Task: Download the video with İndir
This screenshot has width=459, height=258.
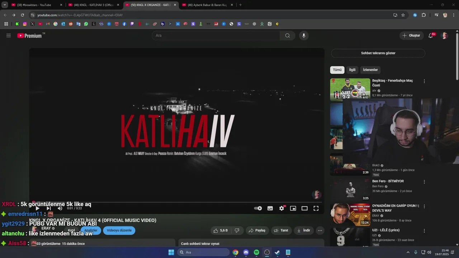Action: (x=304, y=230)
